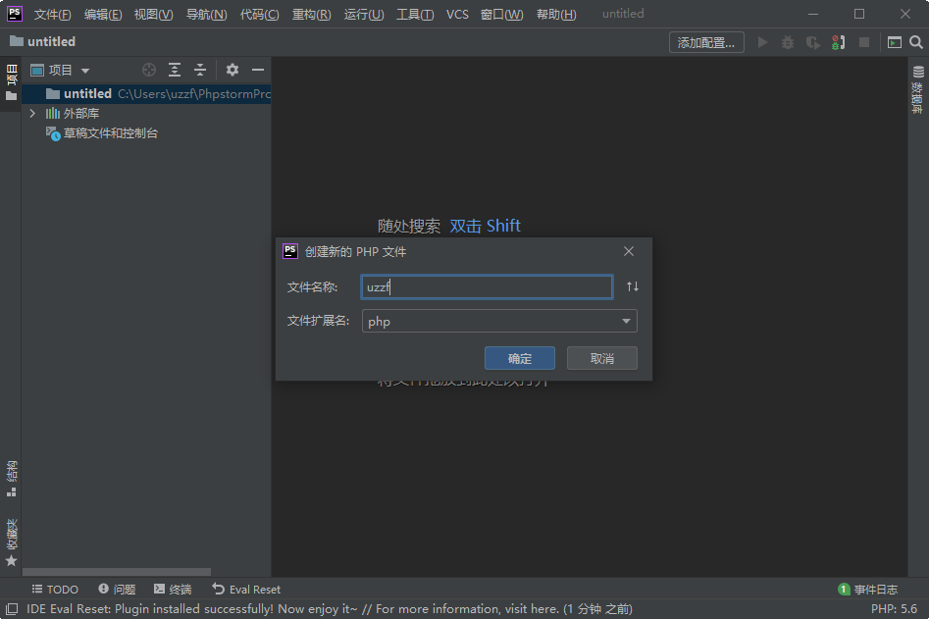Click the locate opened file crosshair icon

tap(149, 70)
